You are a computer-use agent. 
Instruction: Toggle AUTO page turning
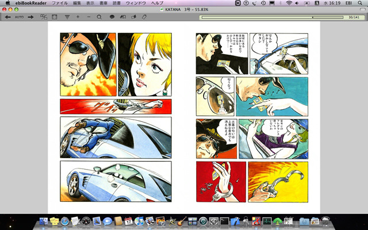[19, 17]
